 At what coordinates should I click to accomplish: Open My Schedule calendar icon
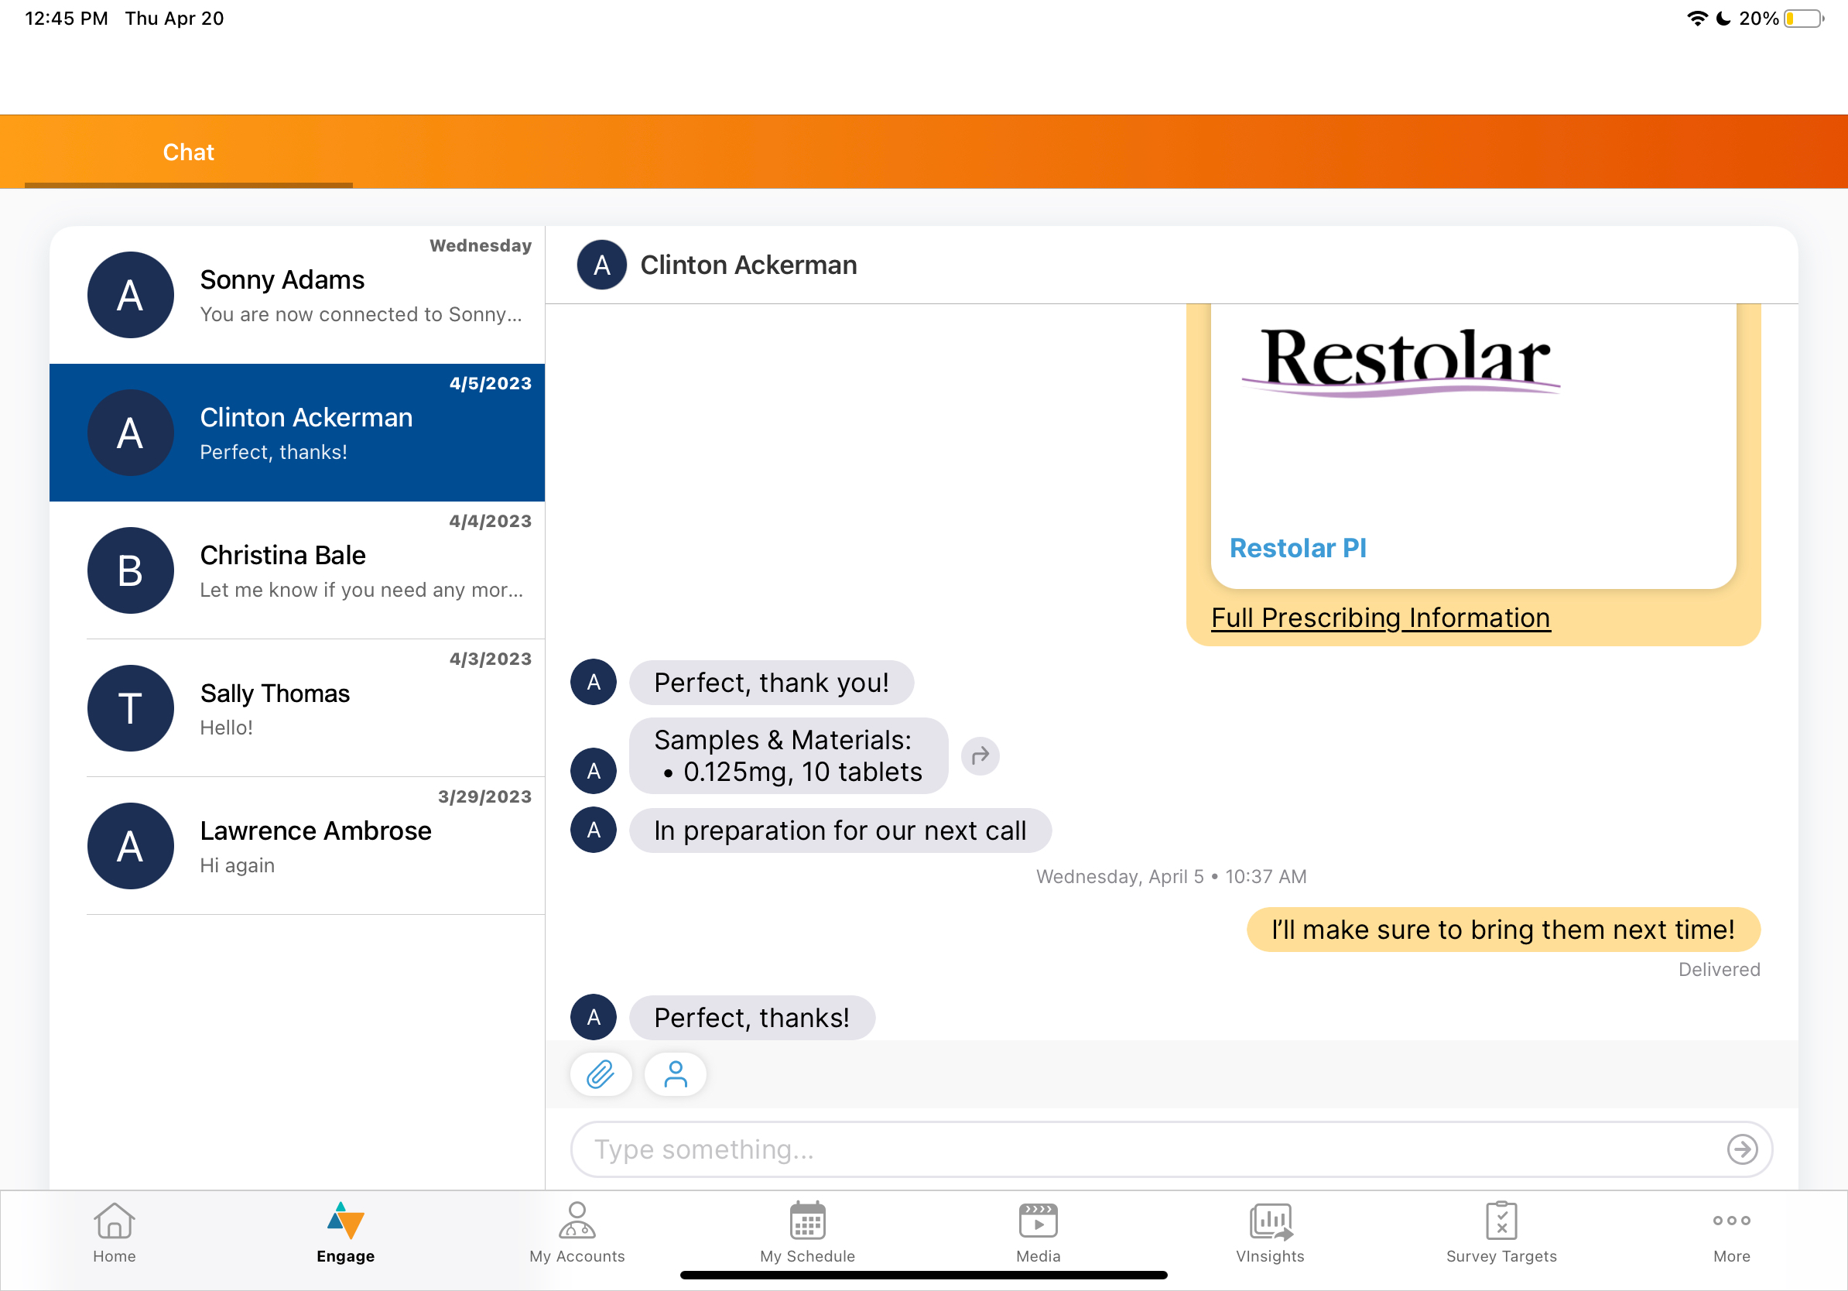tap(807, 1231)
